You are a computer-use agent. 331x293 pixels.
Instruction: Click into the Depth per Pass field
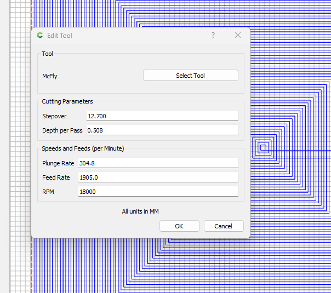162,130
